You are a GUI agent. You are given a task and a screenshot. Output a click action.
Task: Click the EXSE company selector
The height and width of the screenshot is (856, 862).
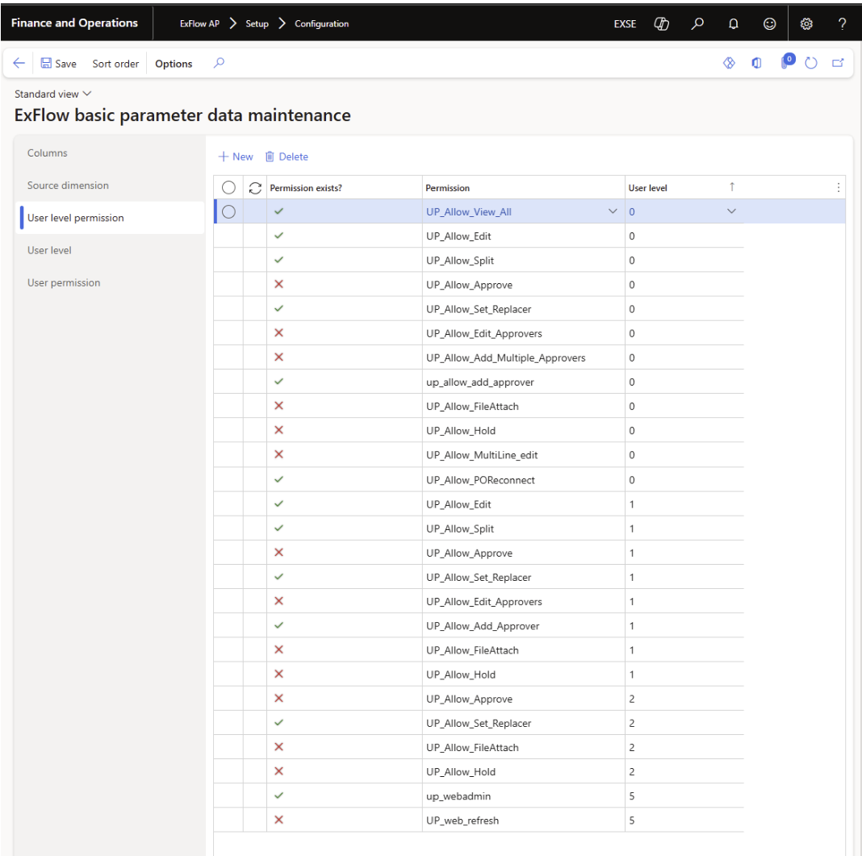[x=625, y=23]
